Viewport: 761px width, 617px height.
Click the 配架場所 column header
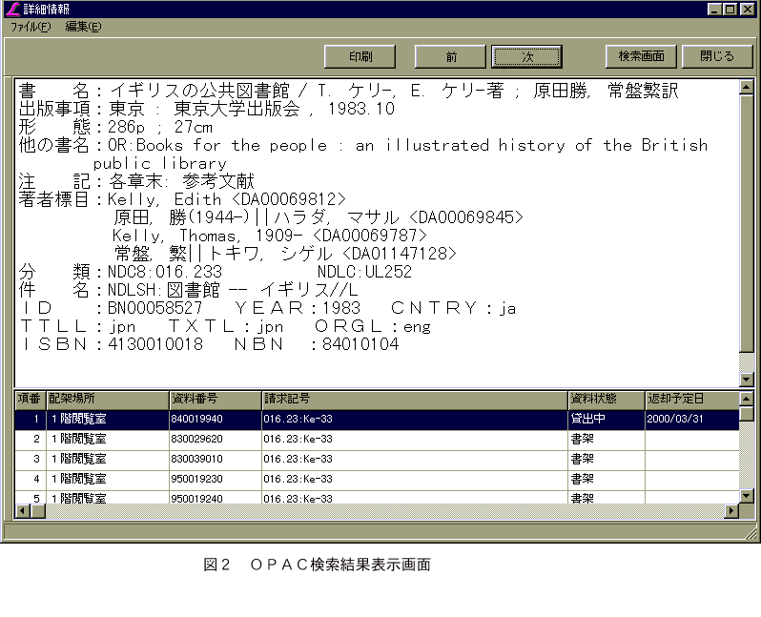pyautogui.click(x=107, y=399)
